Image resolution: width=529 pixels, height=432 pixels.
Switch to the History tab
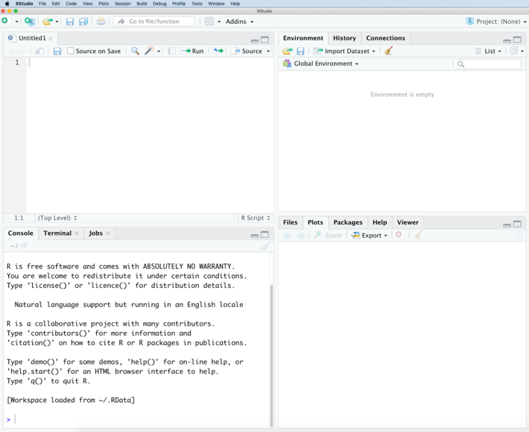[x=344, y=38]
